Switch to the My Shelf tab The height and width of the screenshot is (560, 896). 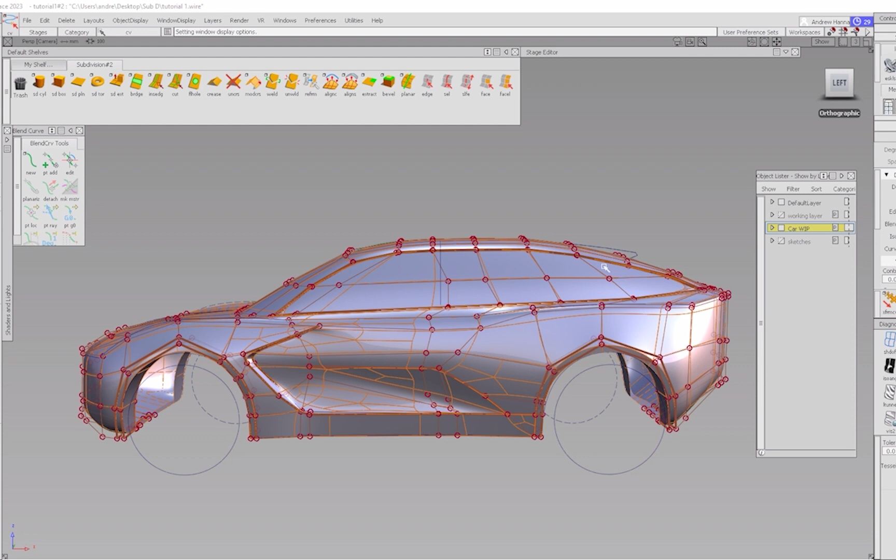click(38, 64)
